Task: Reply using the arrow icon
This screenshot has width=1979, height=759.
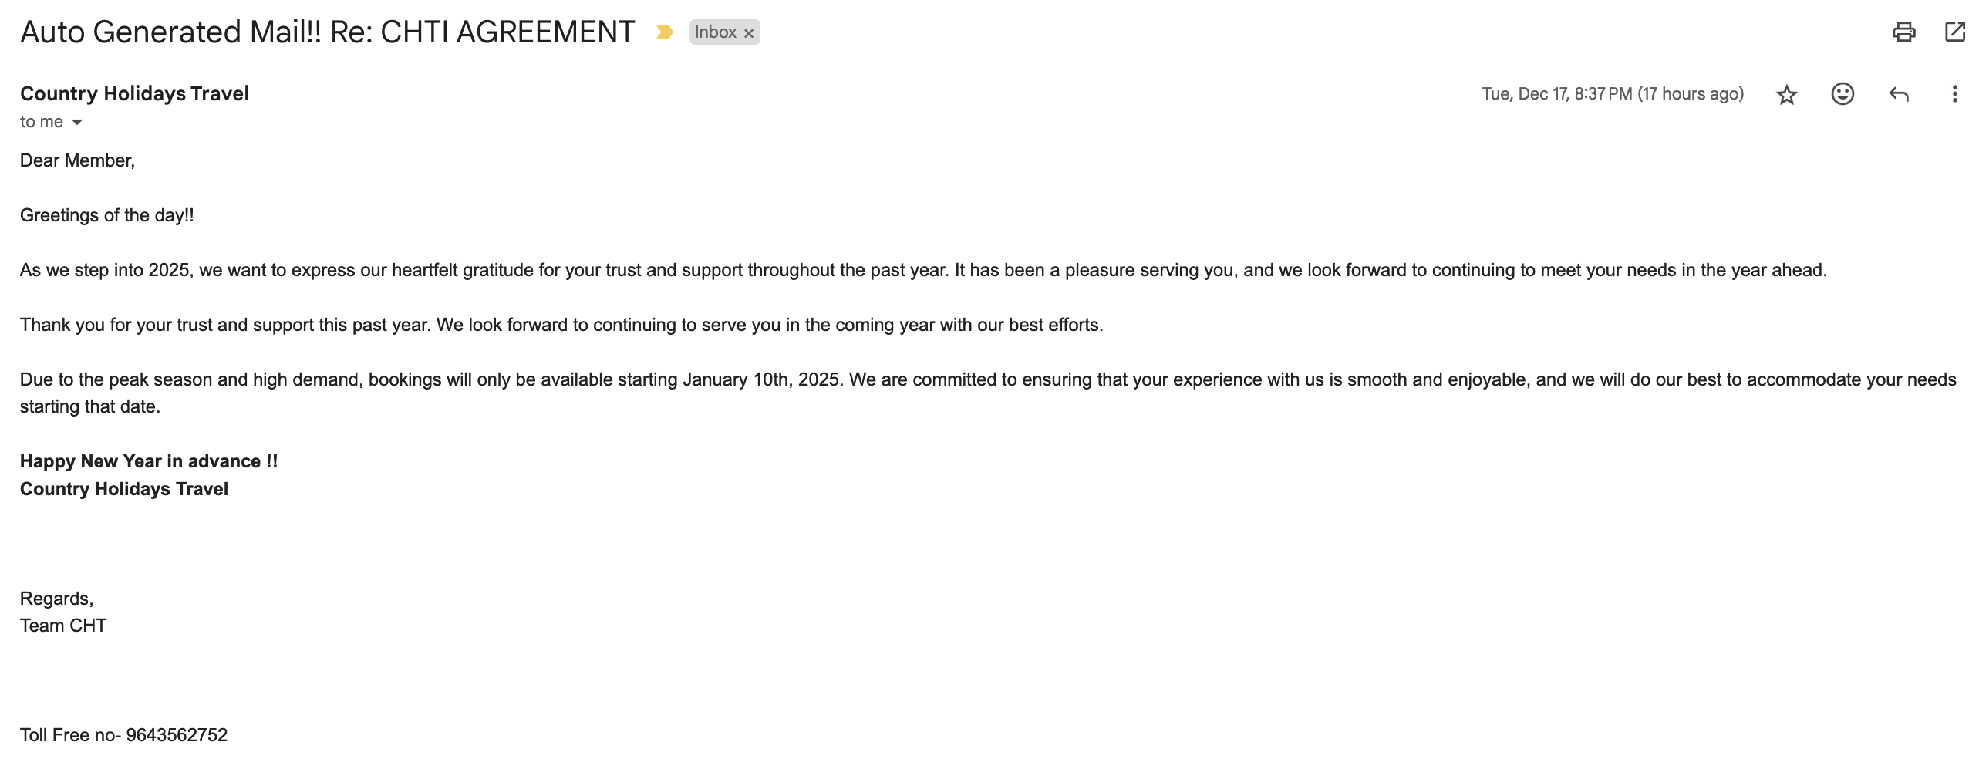Action: point(1898,94)
